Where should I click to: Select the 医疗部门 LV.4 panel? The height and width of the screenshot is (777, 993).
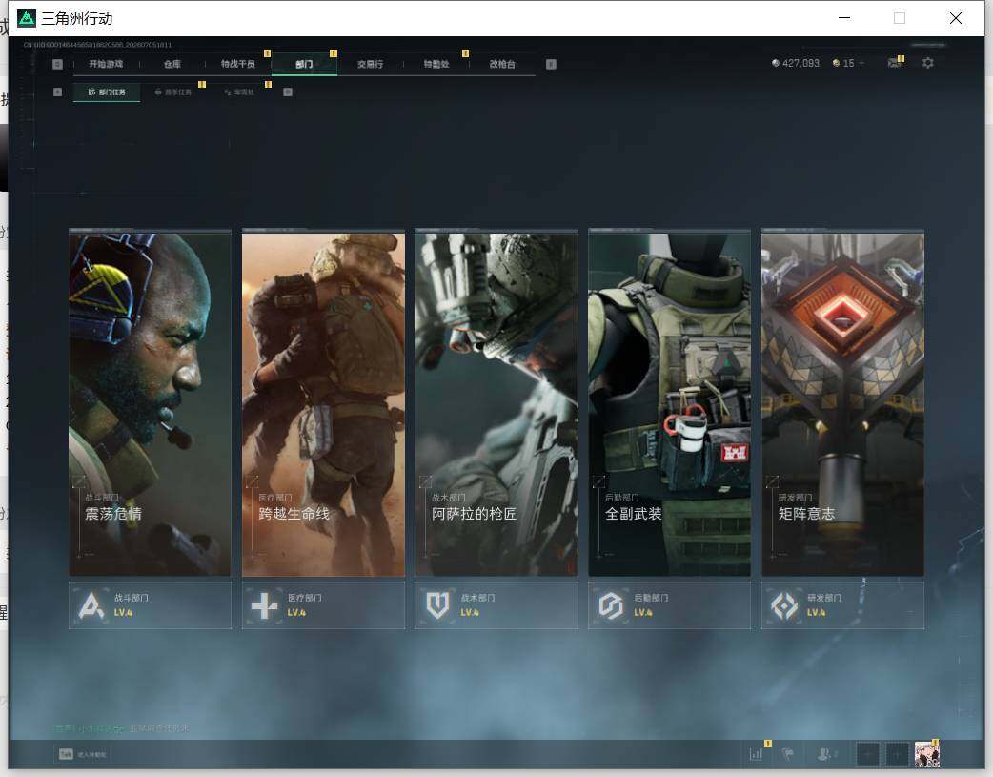pos(323,605)
